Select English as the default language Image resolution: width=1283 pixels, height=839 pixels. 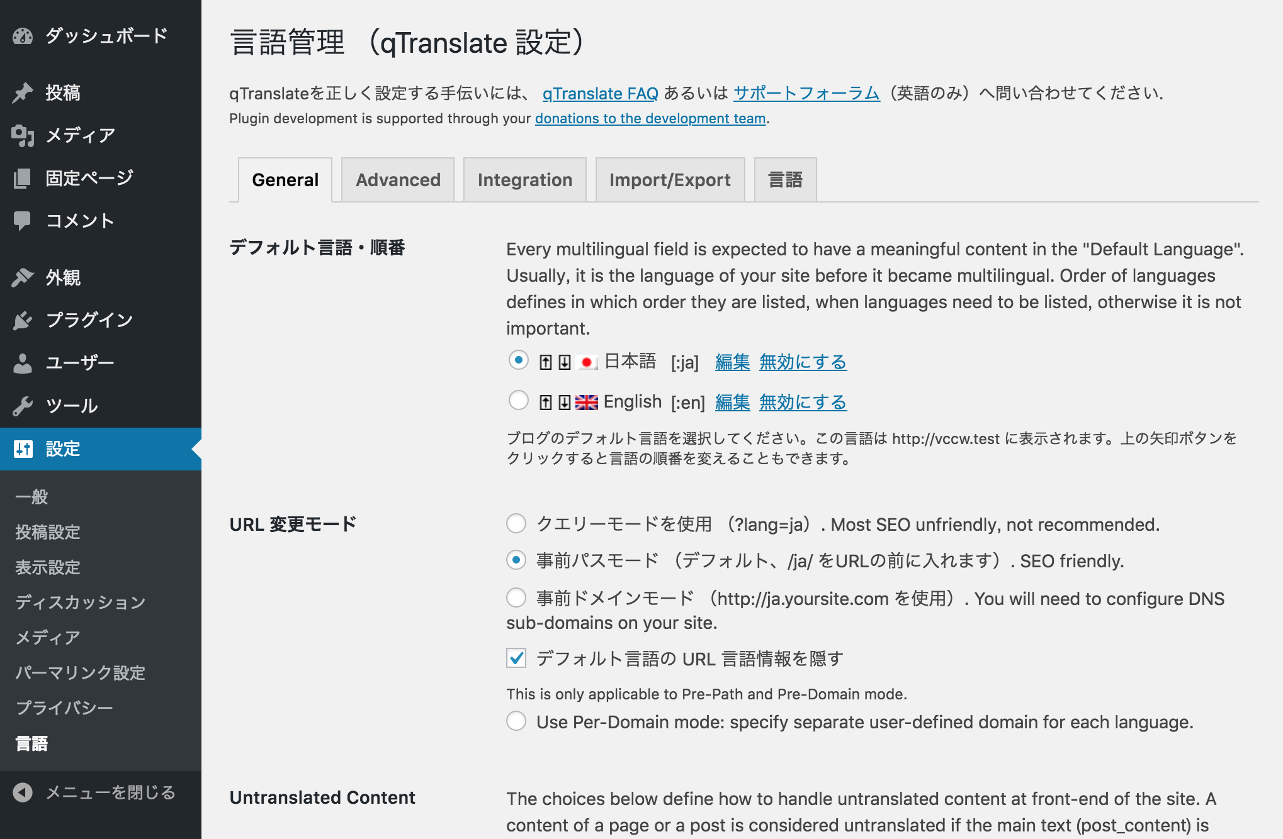coord(518,400)
